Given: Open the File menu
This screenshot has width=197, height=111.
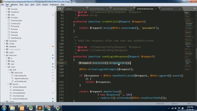Looking at the screenshot, I should point(2,5).
